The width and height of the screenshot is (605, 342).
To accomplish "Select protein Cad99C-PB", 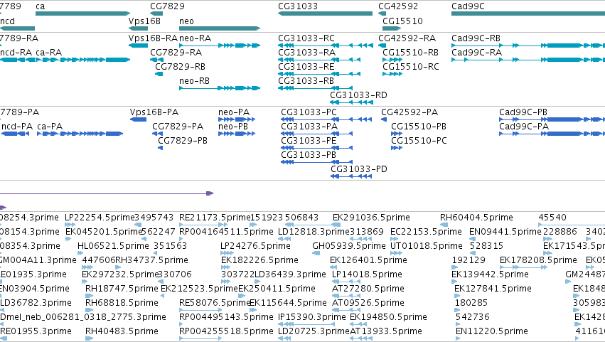I will pyautogui.click(x=552, y=119).
